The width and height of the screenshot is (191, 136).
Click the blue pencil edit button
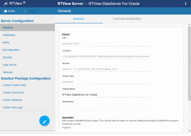(44, 121)
